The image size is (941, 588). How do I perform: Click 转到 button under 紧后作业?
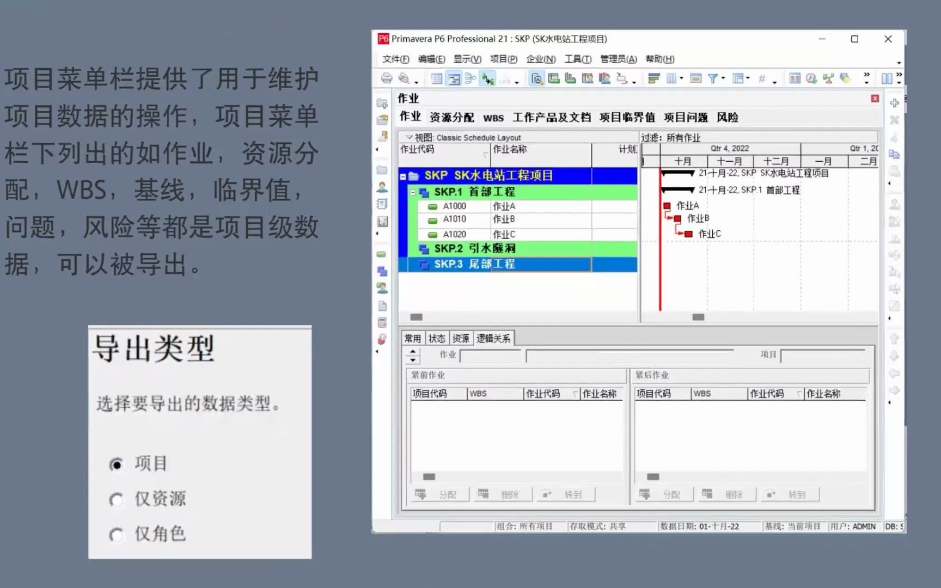(790, 494)
